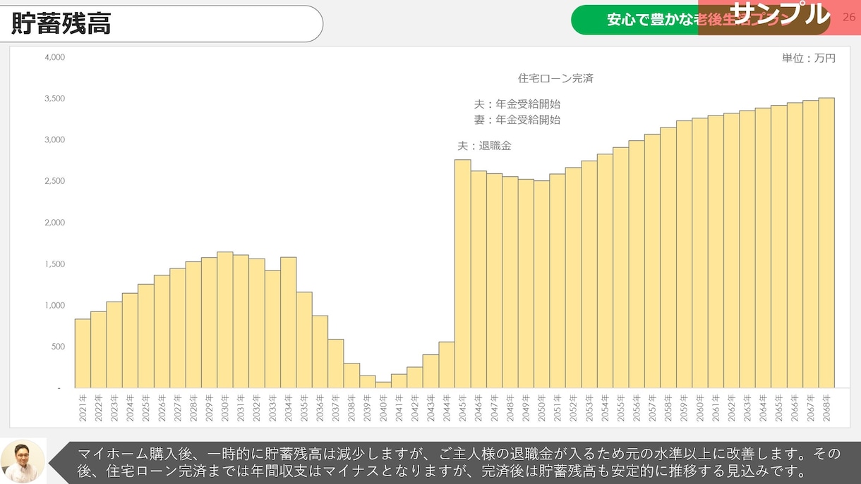
Task: Click the green 安心で豊かな老後生活 banner
Action: [x=701, y=20]
